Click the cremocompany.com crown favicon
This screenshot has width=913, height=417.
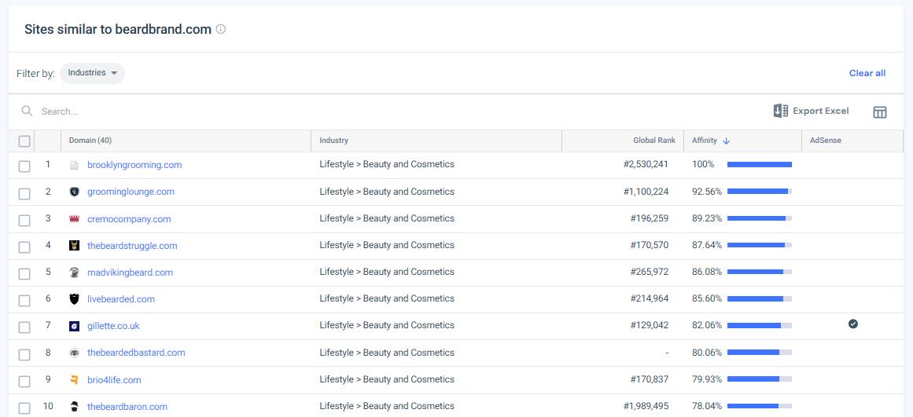74,218
